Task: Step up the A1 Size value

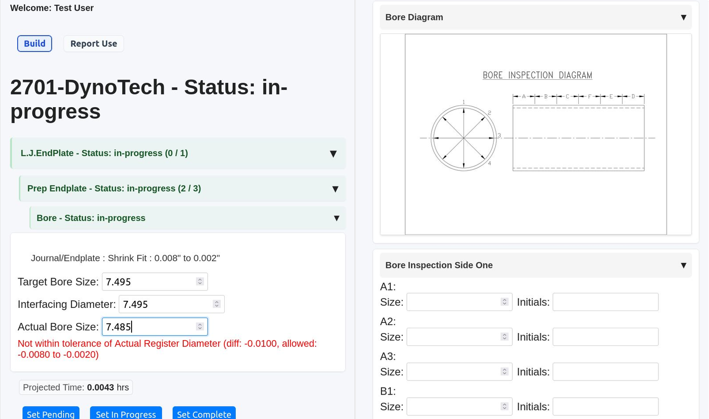Action: [504, 299]
